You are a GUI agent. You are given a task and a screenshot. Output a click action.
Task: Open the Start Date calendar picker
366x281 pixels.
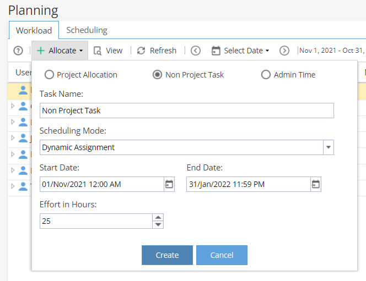(x=169, y=184)
